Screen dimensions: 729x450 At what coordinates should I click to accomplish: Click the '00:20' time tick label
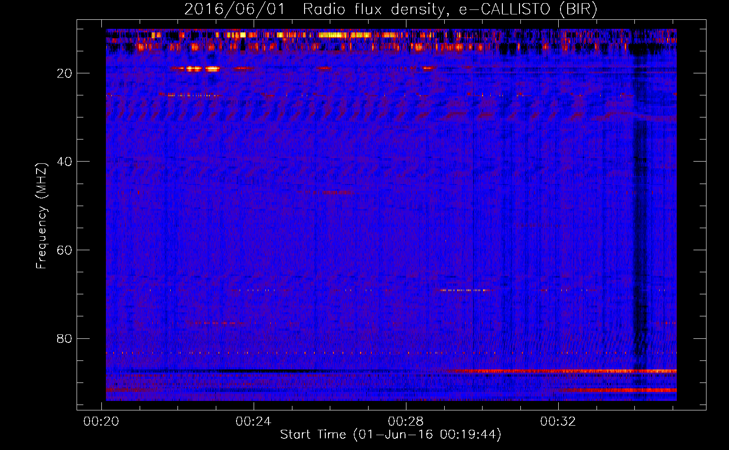[101, 421]
